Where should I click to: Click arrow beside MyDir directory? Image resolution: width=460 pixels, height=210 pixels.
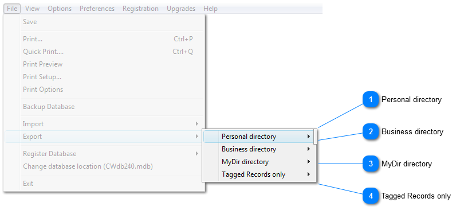(309, 162)
